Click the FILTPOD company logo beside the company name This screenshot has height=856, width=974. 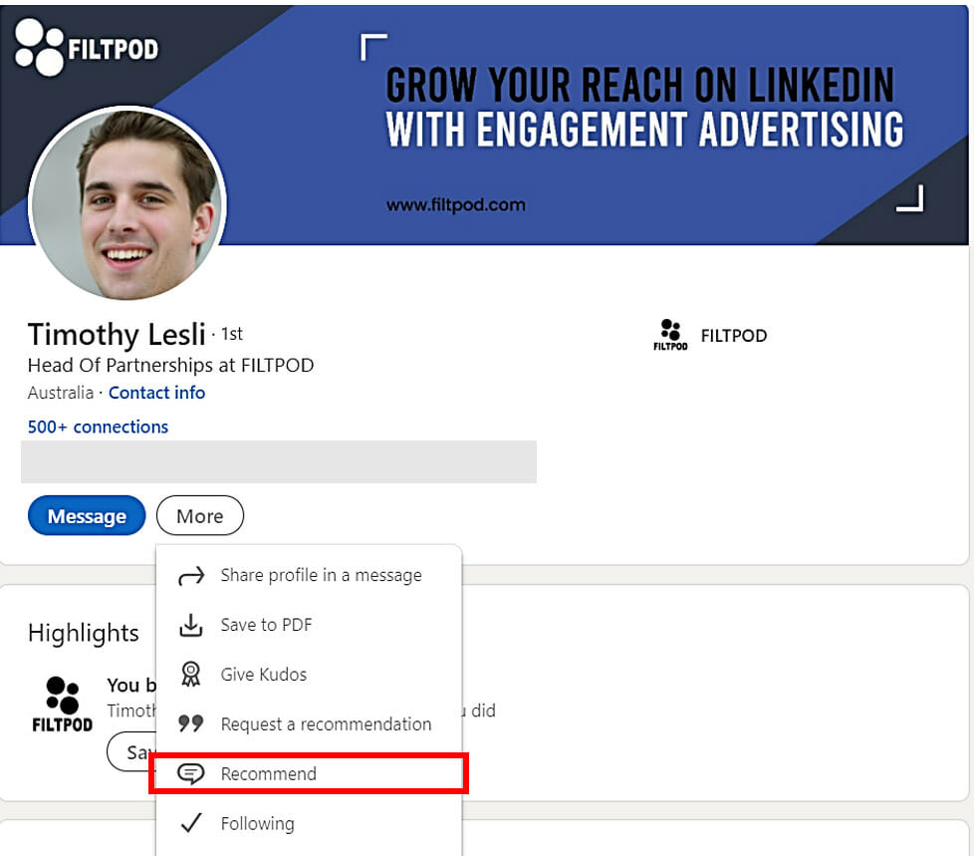click(670, 335)
